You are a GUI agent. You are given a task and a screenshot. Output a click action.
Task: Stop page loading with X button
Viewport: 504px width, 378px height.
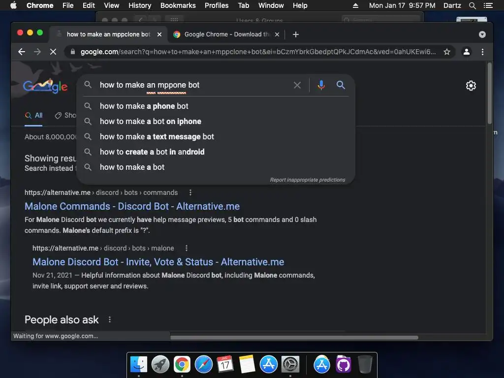coord(53,52)
